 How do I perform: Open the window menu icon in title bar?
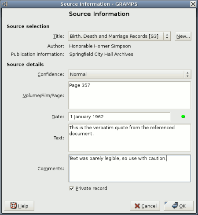point(5,4)
